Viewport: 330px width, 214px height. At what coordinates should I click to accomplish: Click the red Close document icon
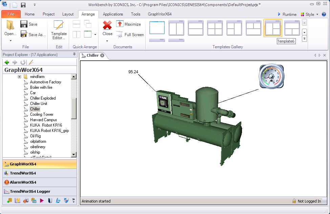pos(107,25)
